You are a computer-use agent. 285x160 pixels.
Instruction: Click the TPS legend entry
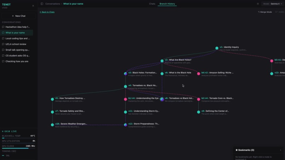click(6, 156)
